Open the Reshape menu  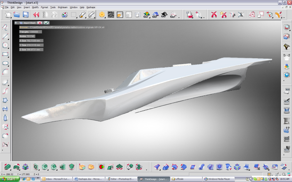coord(91,7)
